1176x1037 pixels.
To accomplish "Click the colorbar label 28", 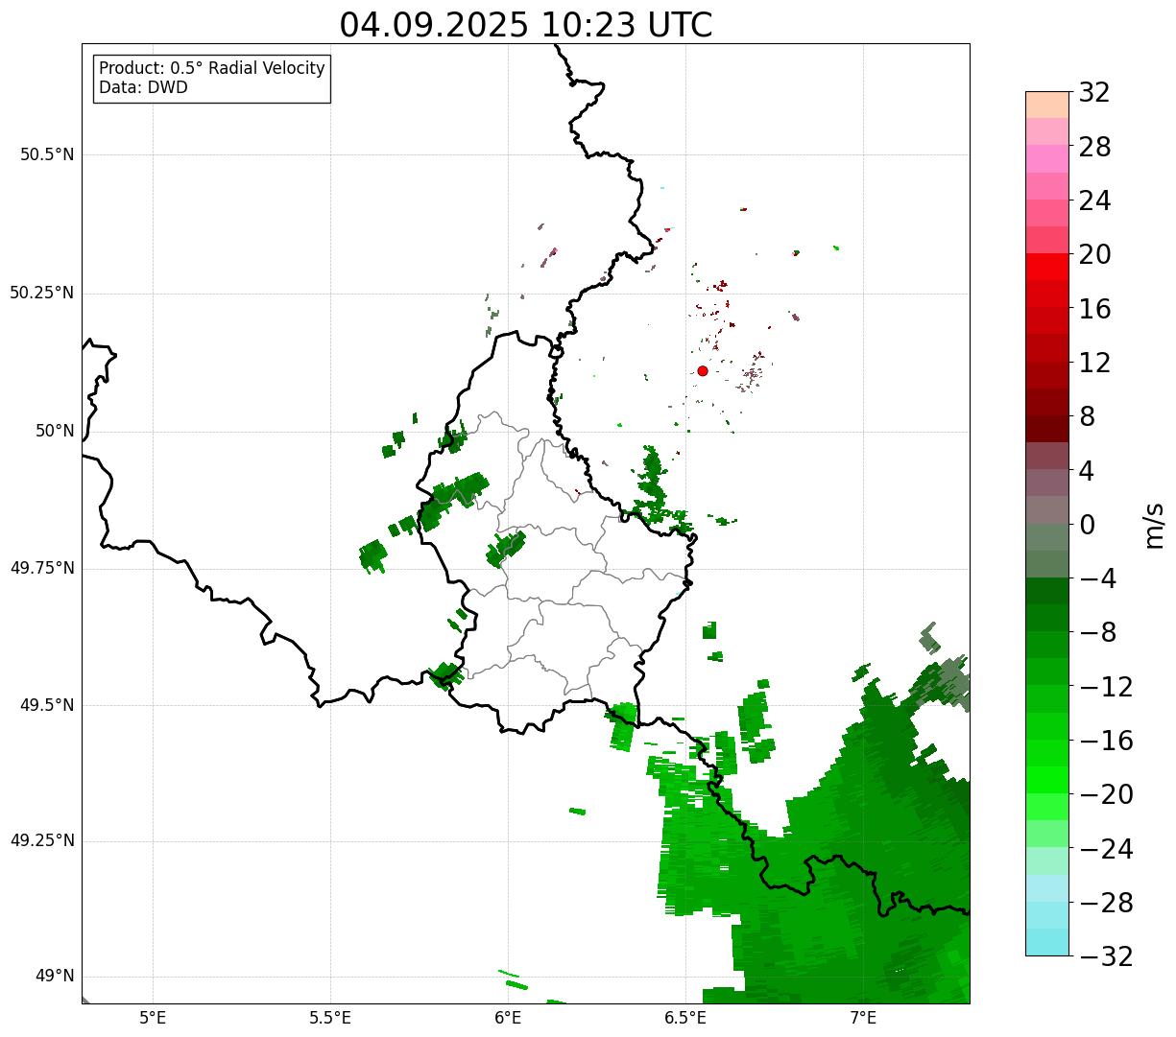I will 1094,147.
